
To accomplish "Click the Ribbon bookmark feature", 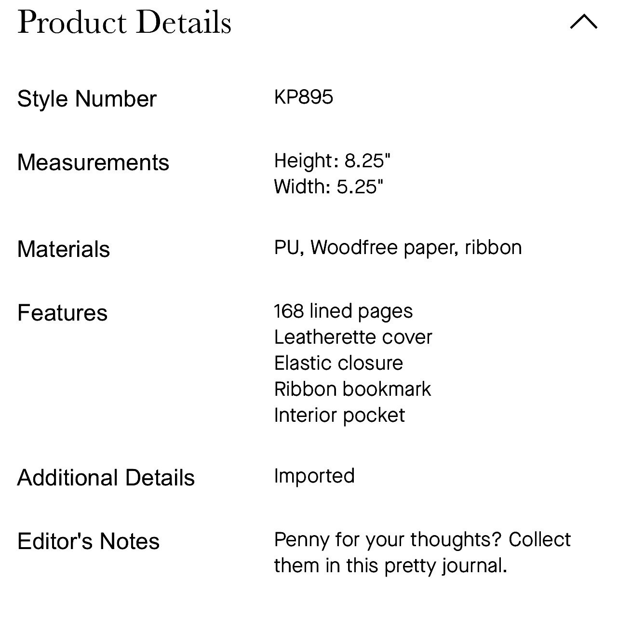I will pos(353,389).
